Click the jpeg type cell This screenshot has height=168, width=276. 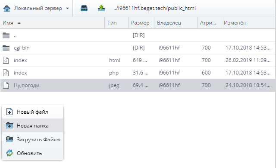114,85
